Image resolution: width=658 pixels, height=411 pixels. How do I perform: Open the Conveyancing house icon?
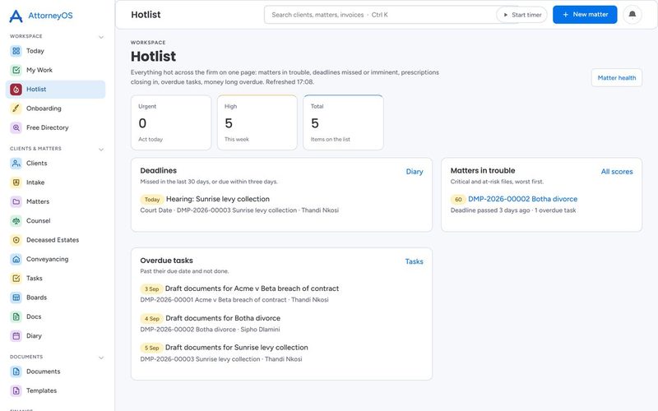click(x=16, y=259)
